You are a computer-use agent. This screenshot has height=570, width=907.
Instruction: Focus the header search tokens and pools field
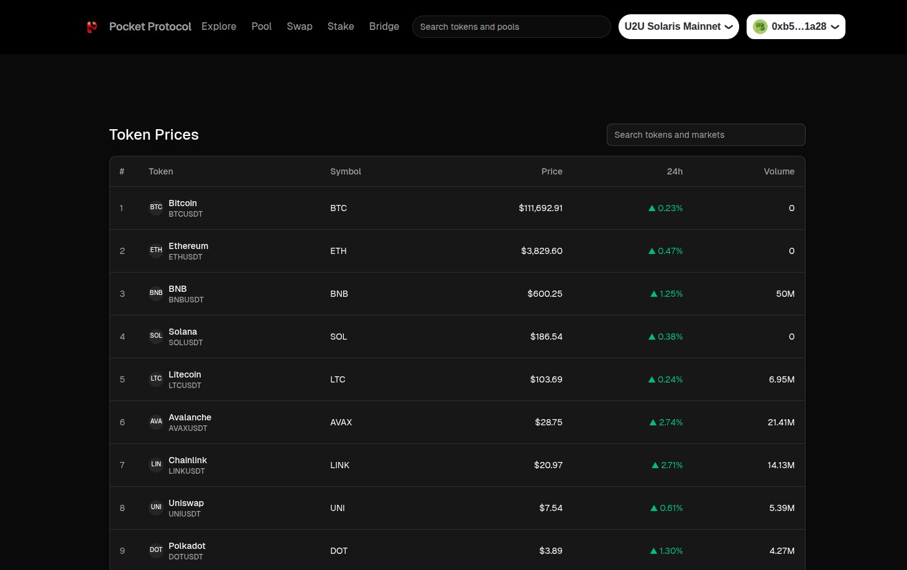pyautogui.click(x=511, y=27)
